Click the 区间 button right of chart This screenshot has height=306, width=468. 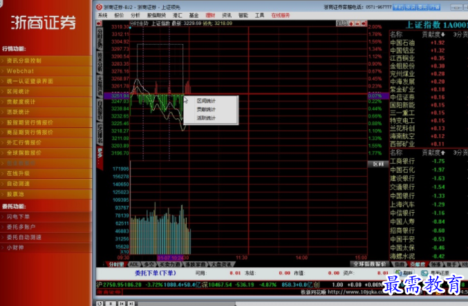pyautogui.click(x=378, y=164)
